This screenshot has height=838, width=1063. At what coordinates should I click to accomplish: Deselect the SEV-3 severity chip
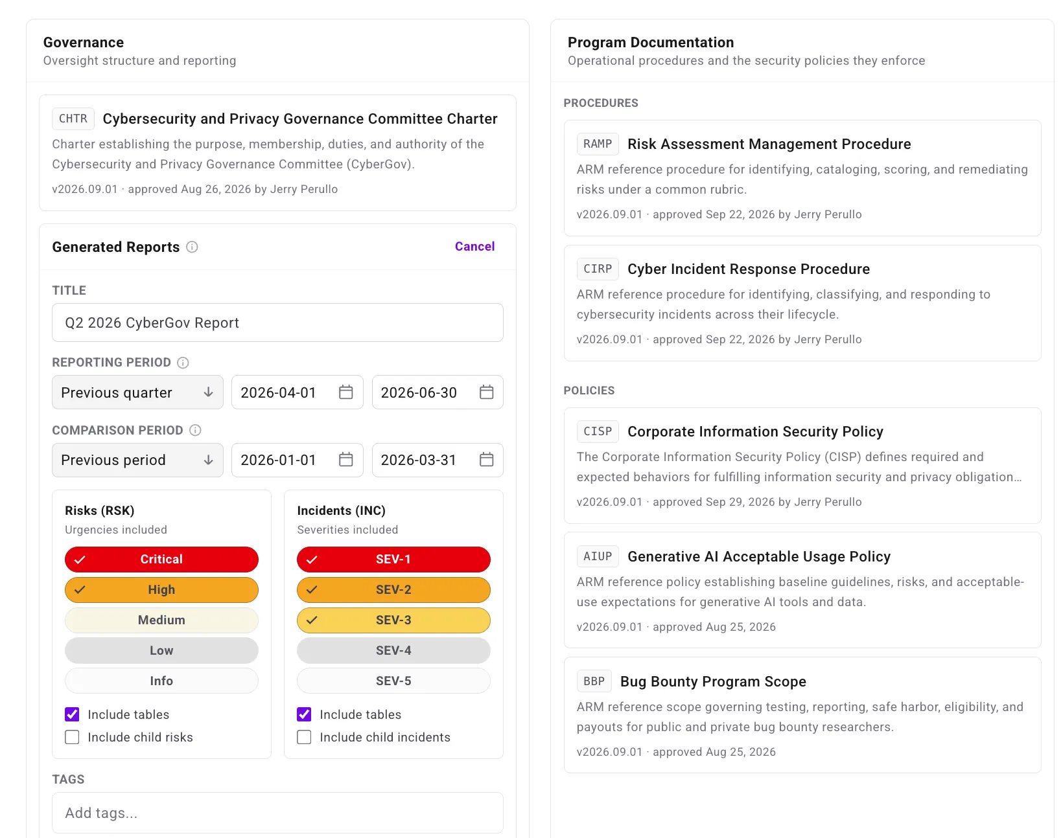point(393,620)
